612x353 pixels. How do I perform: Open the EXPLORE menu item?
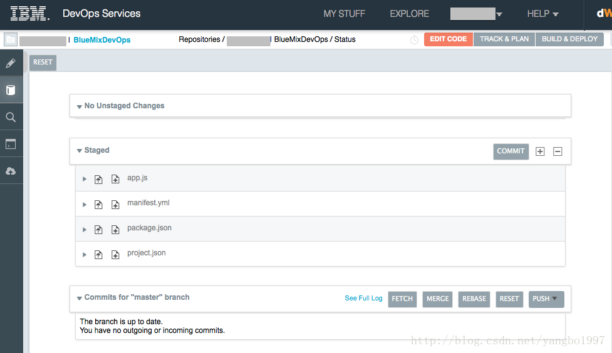pyautogui.click(x=410, y=14)
